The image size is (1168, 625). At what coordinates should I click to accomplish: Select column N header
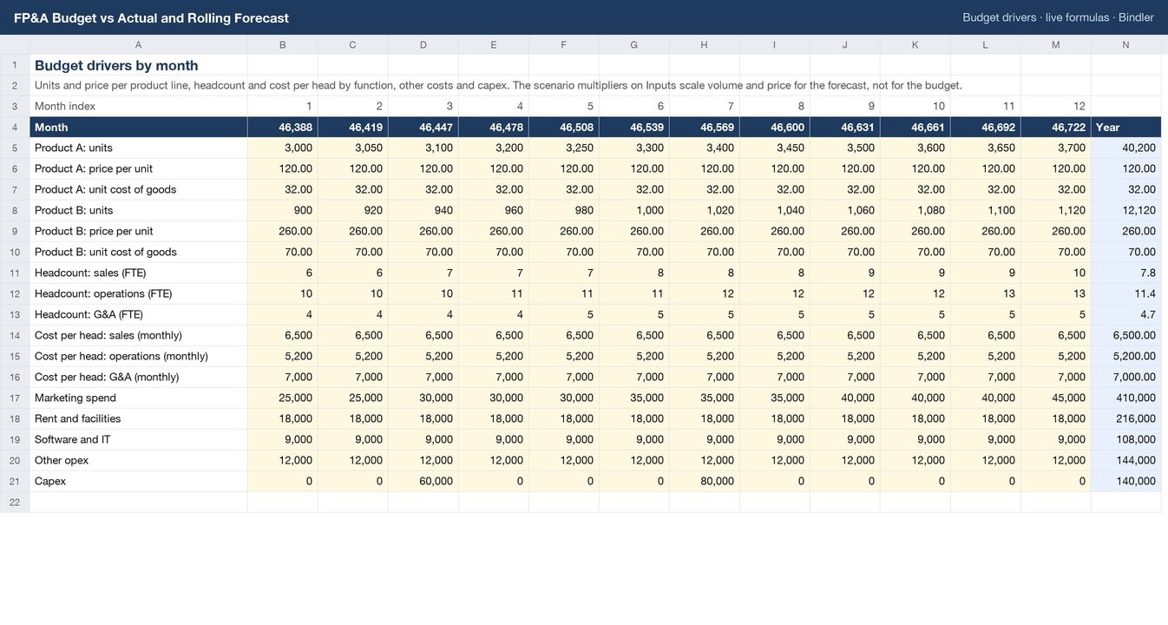coord(1125,45)
